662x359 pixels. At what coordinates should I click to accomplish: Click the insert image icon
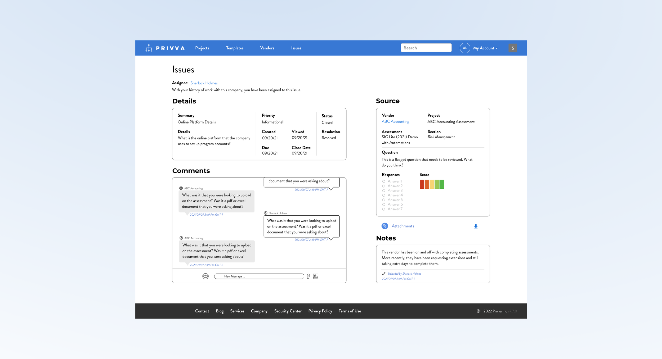point(316,276)
